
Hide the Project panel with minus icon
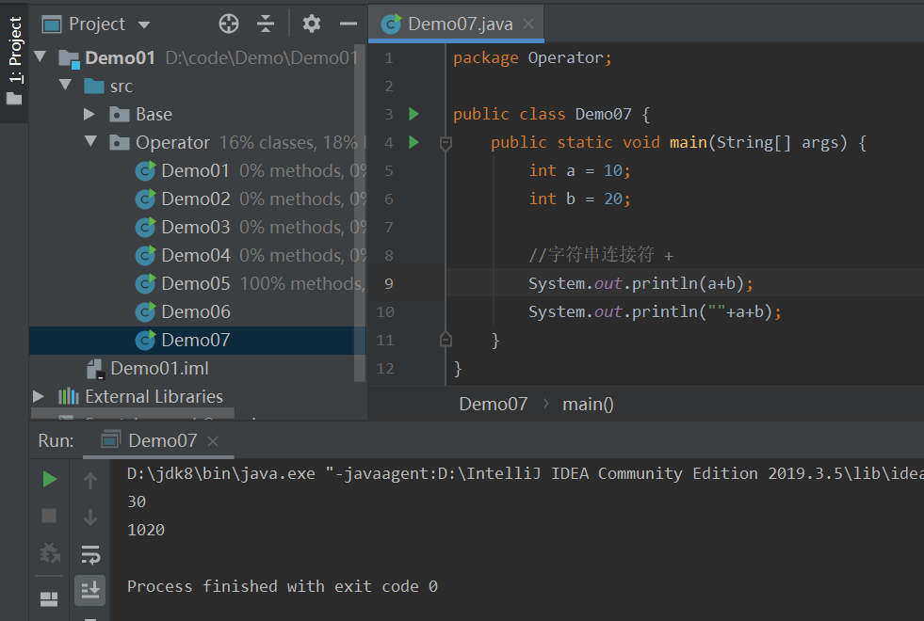pos(349,24)
